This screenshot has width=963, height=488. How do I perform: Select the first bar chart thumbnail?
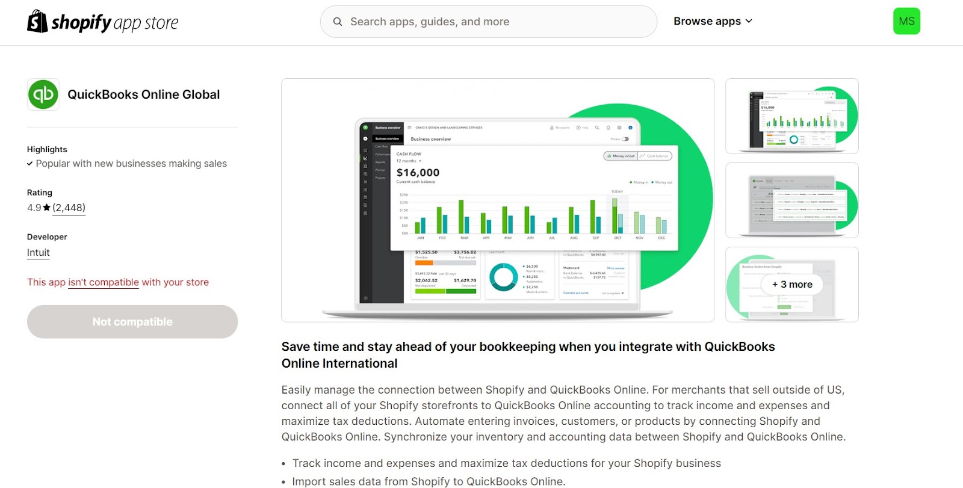[x=792, y=116]
